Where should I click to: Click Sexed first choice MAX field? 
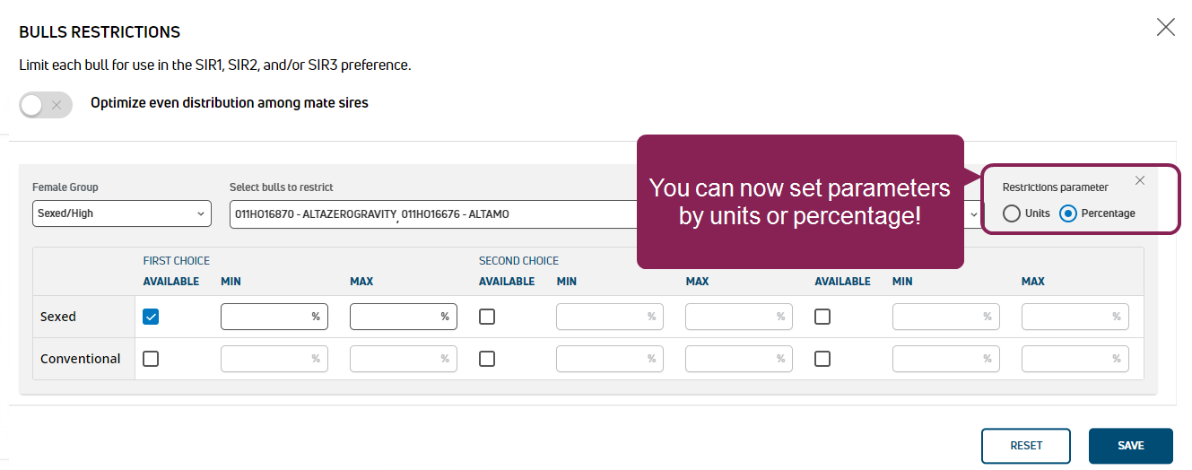click(x=403, y=317)
